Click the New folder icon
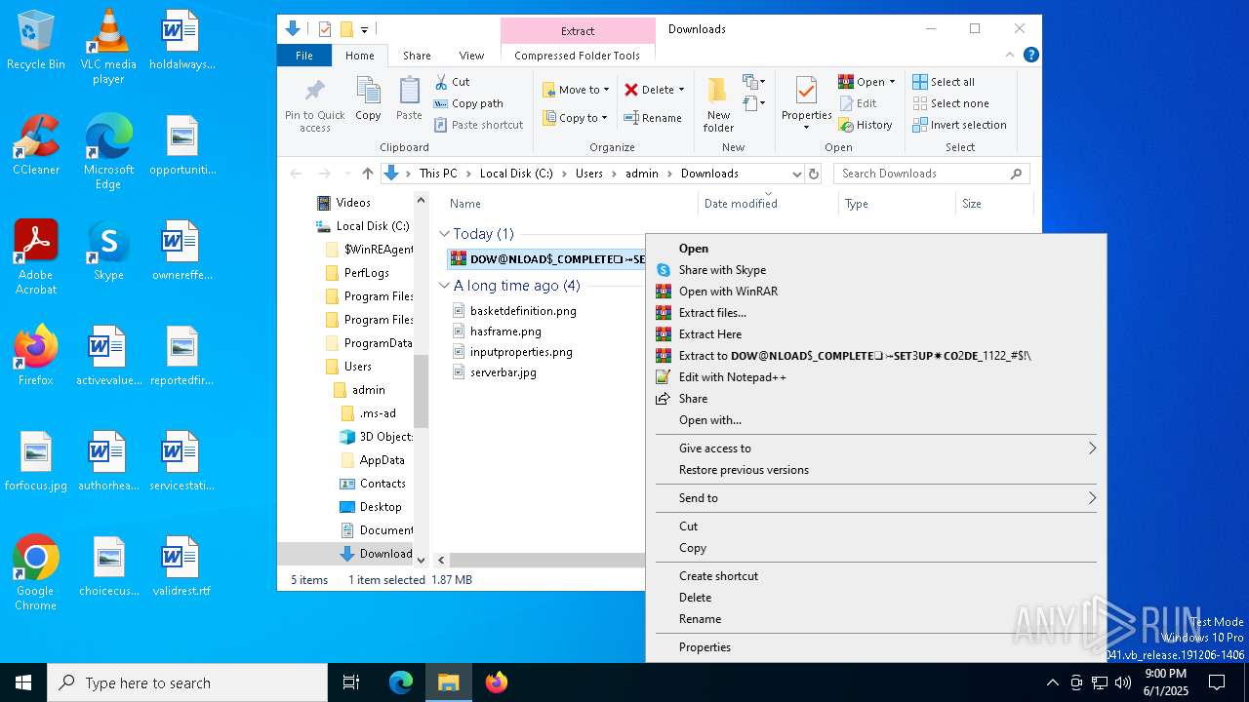The image size is (1249, 702). 718,91
